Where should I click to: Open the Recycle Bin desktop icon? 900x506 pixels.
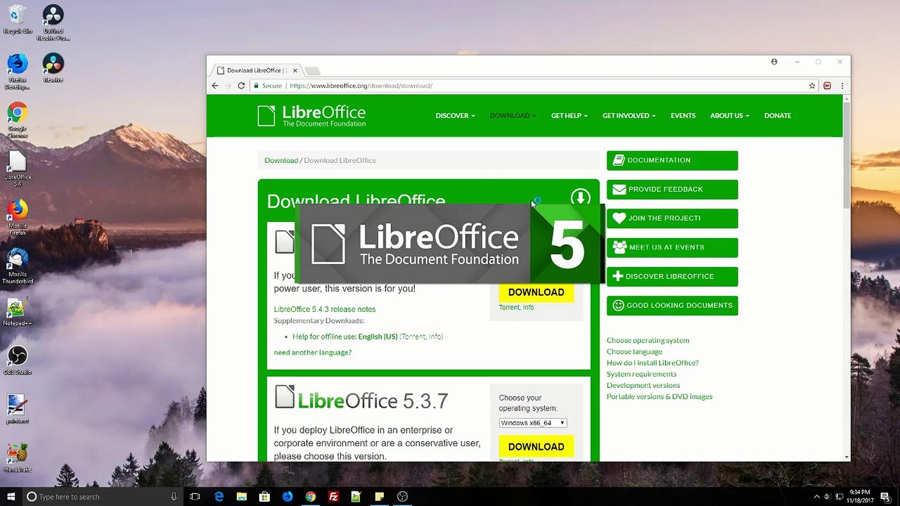pyautogui.click(x=18, y=20)
